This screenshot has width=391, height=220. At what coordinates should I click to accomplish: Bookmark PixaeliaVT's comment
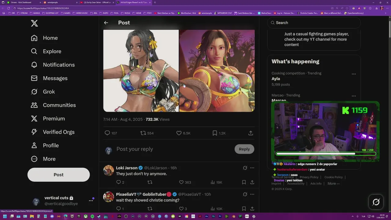point(244,208)
